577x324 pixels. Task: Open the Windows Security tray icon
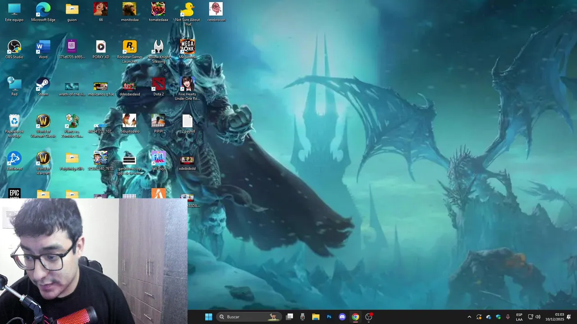(498, 317)
